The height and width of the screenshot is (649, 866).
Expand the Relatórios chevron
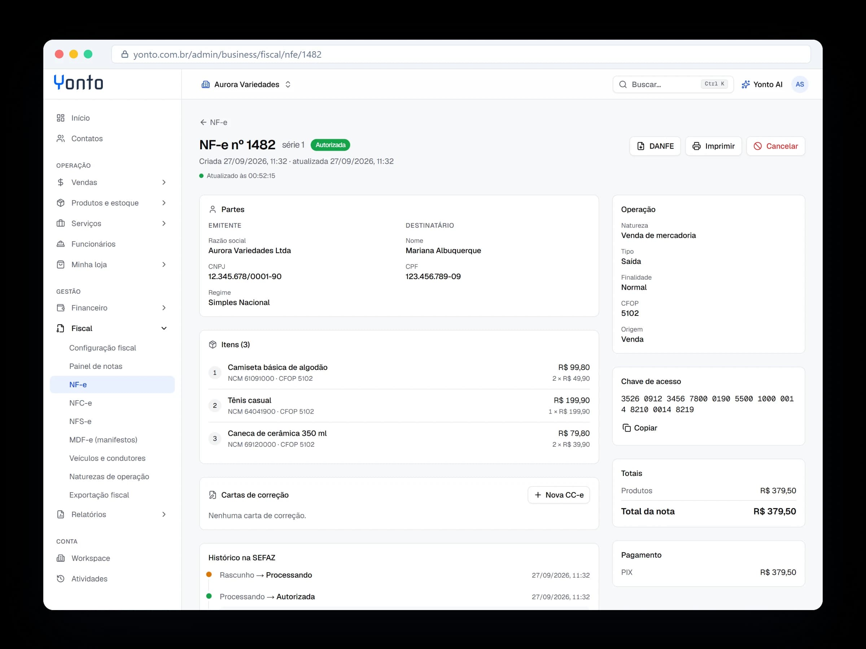(164, 515)
